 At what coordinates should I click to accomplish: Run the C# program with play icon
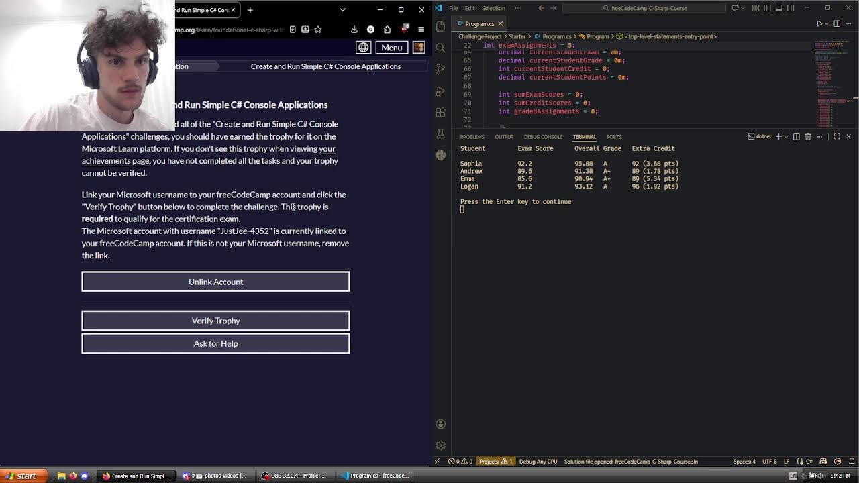tap(819, 23)
